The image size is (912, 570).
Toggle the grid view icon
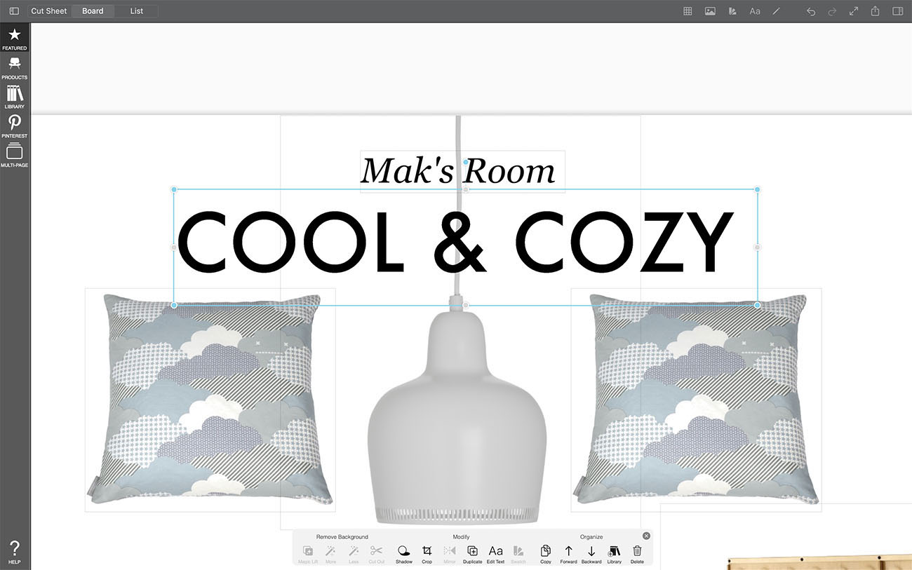(688, 11)
